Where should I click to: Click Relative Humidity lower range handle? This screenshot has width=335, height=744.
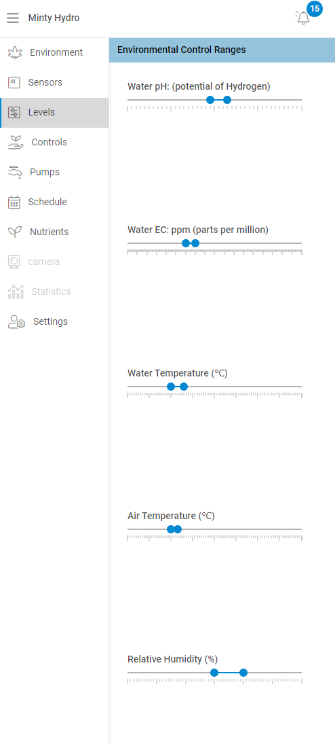point(214,673)
